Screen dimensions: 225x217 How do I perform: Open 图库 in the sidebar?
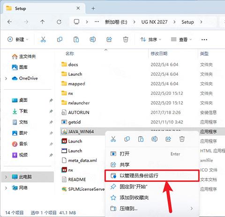pos(20,67)
